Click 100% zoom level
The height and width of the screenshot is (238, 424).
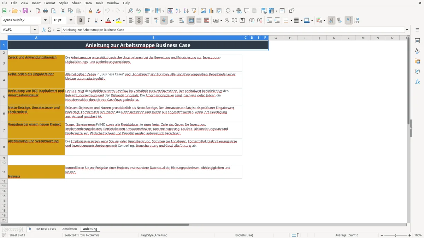[x=418, y=235]
